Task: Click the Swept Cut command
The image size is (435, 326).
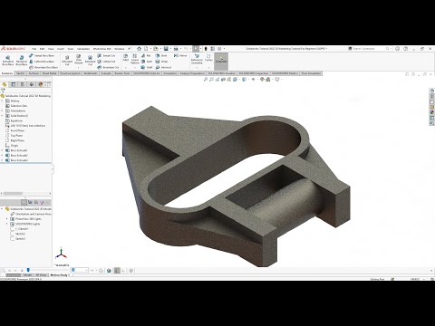Action: (106, 55)
